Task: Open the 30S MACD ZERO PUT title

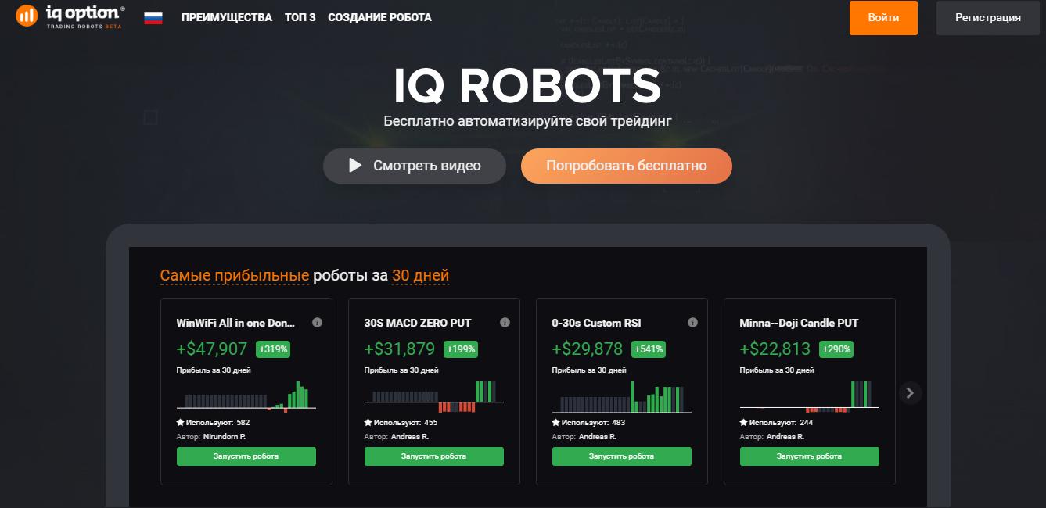Action: 418,323
